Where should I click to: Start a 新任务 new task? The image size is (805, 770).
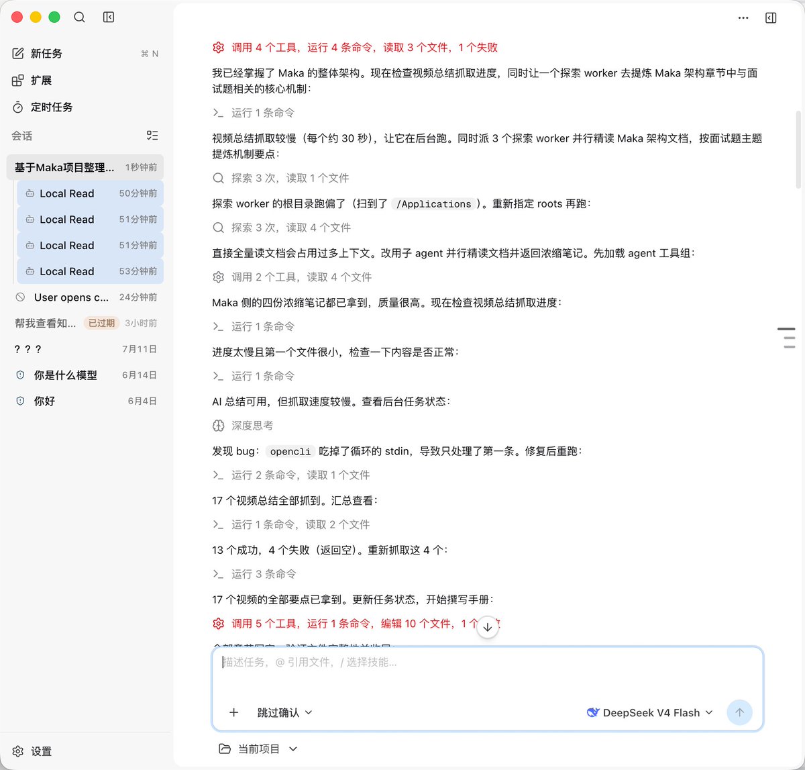[x=85, y=54]
